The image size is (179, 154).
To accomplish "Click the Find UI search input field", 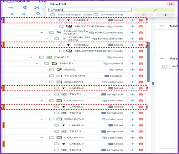I will coord(90,10).
